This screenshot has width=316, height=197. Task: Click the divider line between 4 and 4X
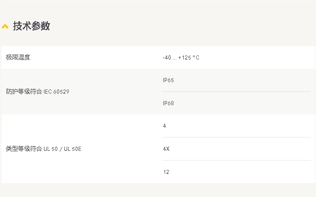(237, 137)
